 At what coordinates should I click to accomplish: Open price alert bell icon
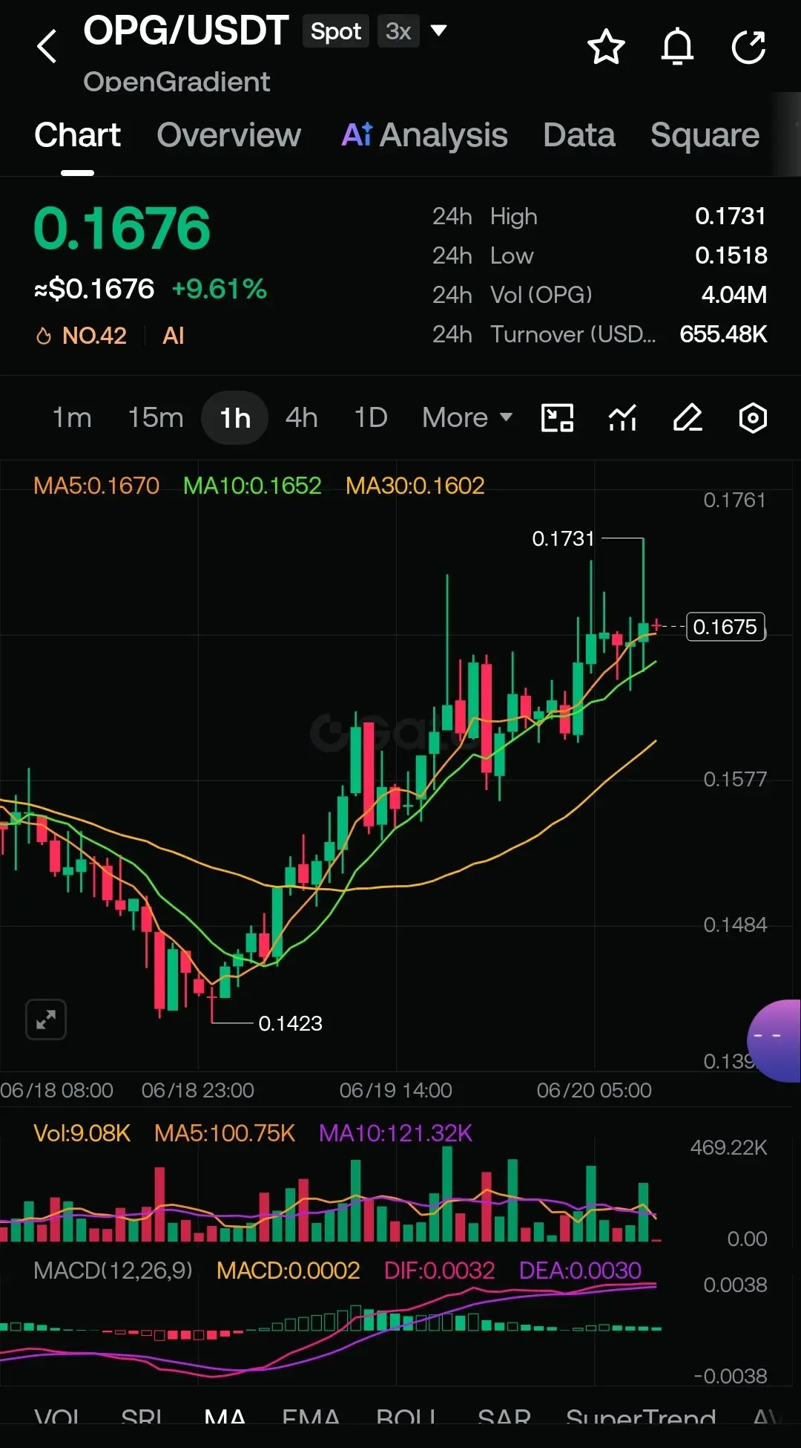(677, 48)
